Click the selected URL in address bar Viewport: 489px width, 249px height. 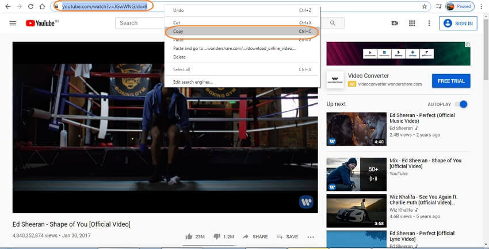click(x=105, y=6)
